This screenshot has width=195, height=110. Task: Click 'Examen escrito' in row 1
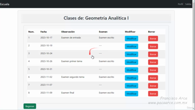pos(106,38)
